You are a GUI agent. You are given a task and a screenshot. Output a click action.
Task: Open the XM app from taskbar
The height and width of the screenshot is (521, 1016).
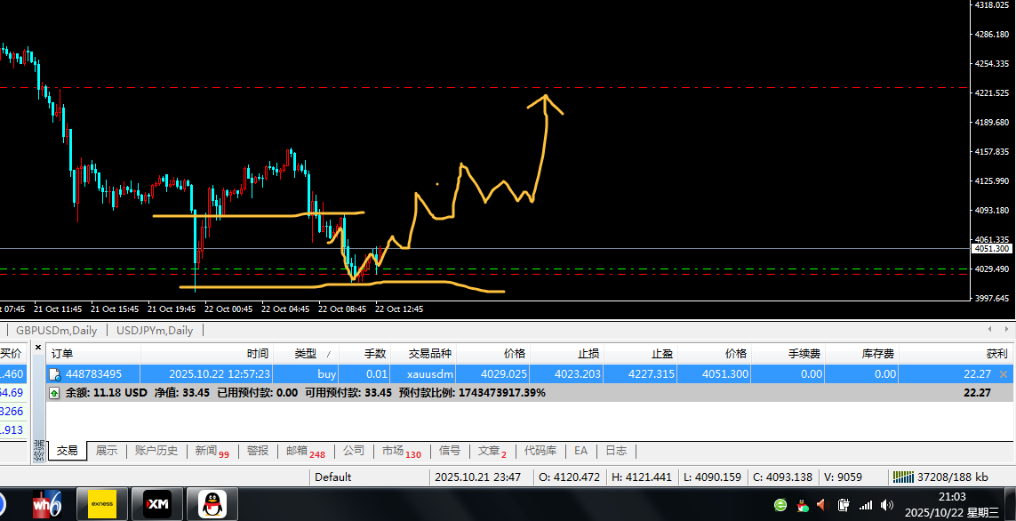point(157,504)
